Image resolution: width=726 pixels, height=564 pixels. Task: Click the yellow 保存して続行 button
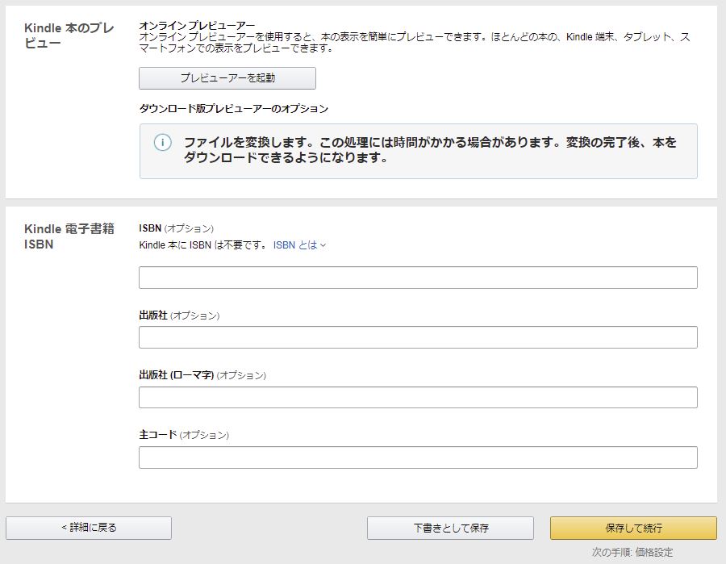coord(633,528)
